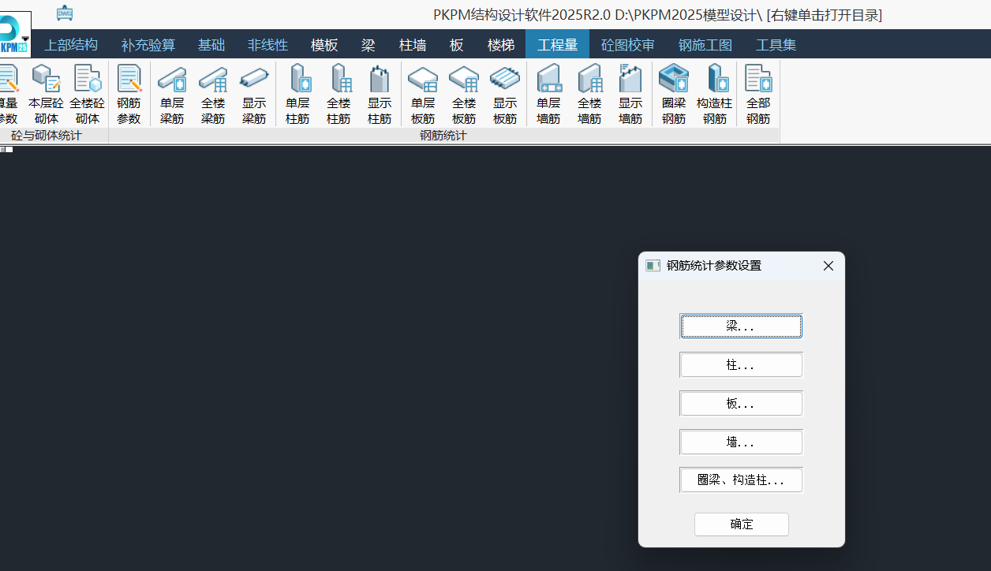Image resolution: width=991 pixels, height=571 pixels.
Task: Click 构造柱钢筋 icon
Action: (x=715, y=94)
